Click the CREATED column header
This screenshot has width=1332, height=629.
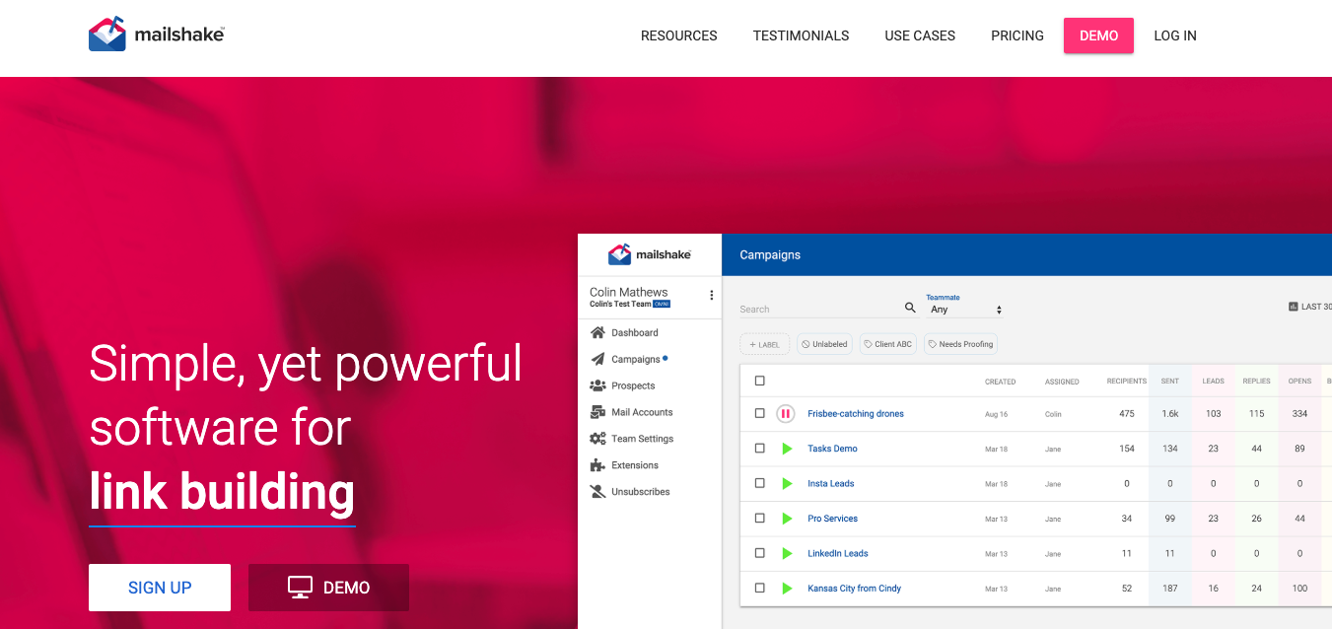1000,383
